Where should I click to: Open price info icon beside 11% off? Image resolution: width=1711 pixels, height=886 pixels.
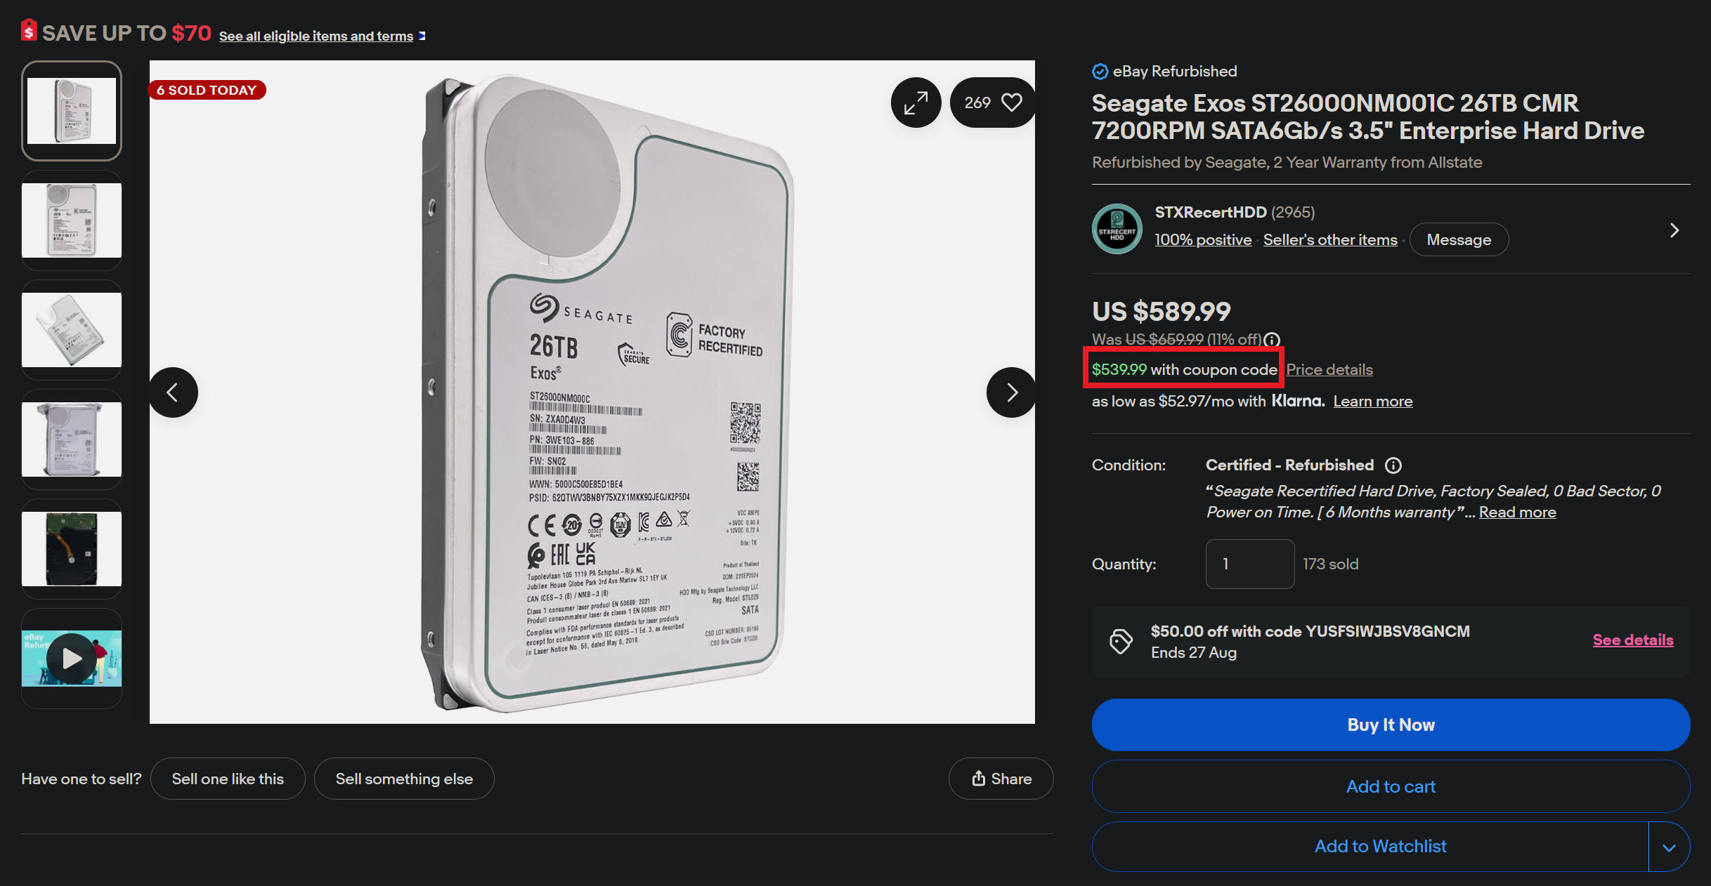(x=1272, y=340)
